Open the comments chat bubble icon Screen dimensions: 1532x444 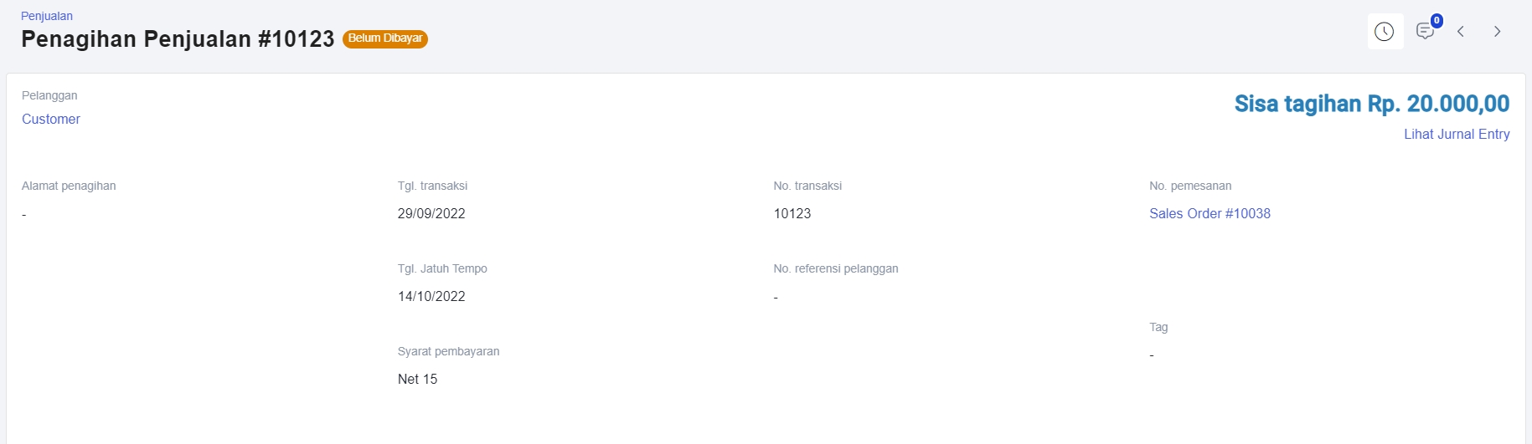coord(1424,32)
